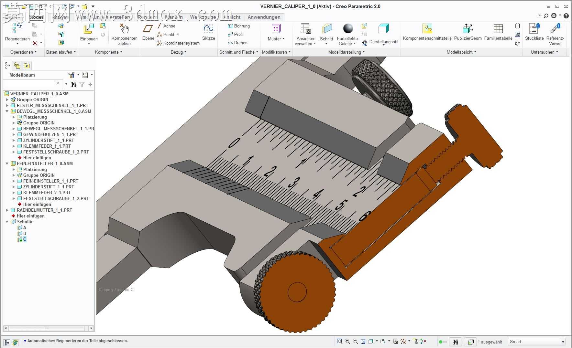Viewport: 572px width, 348px height.
Task: Select VERNIER_CALIPER_1_0.ASM root node
Action: 36,94
